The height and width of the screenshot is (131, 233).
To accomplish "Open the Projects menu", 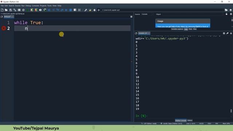I will coord(43,6).
